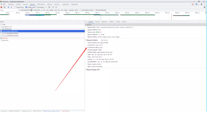Switch to the Initiator tab

(x=111, y=22)
